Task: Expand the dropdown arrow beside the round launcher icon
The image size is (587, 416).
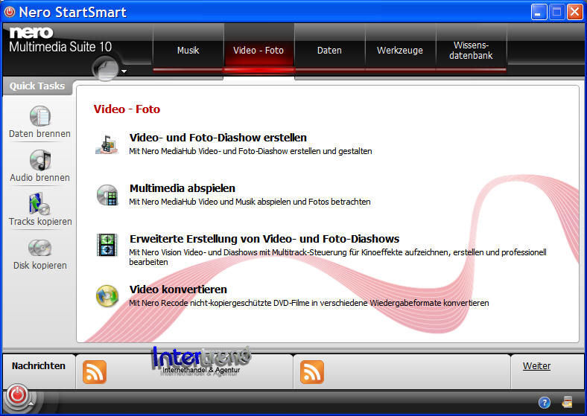Action: pyautogui.click(x=124, y=71)
